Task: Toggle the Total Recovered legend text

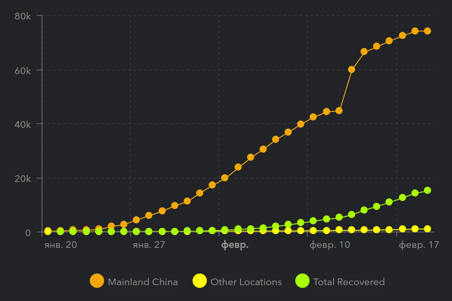Action: tap(349, 282)
